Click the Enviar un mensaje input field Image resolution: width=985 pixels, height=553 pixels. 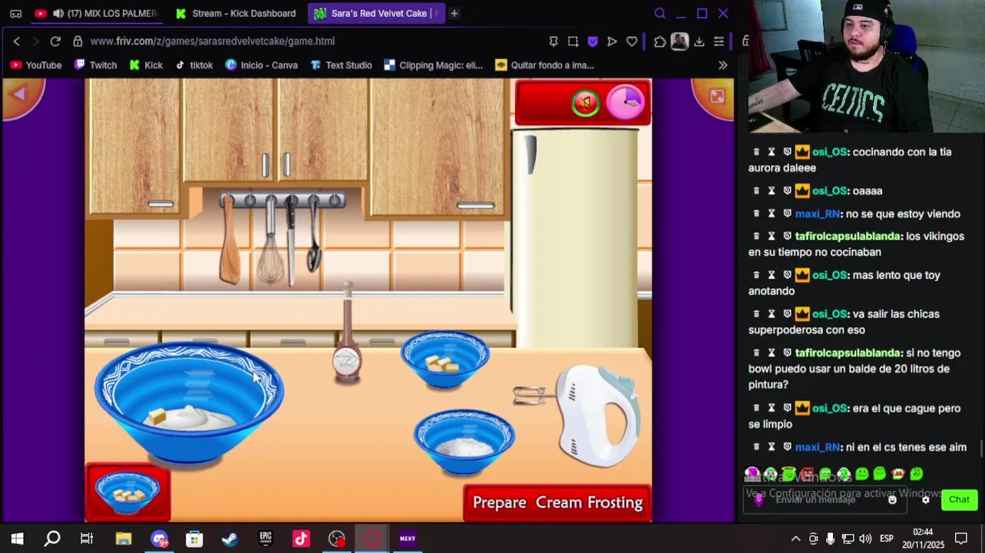coord(825,499)
